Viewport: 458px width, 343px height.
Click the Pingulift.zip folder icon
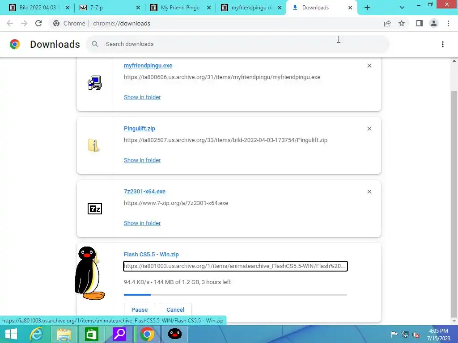point(94,145)
